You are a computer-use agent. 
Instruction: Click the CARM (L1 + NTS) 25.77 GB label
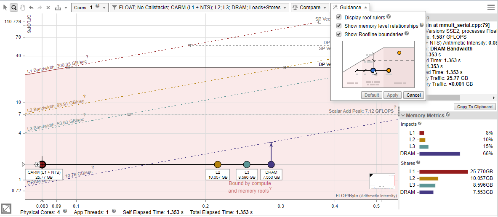[44, 175]
